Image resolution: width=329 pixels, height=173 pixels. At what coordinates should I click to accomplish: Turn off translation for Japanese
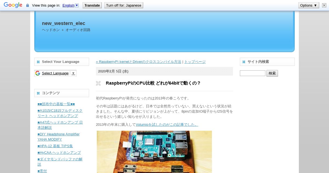[124, 5]
